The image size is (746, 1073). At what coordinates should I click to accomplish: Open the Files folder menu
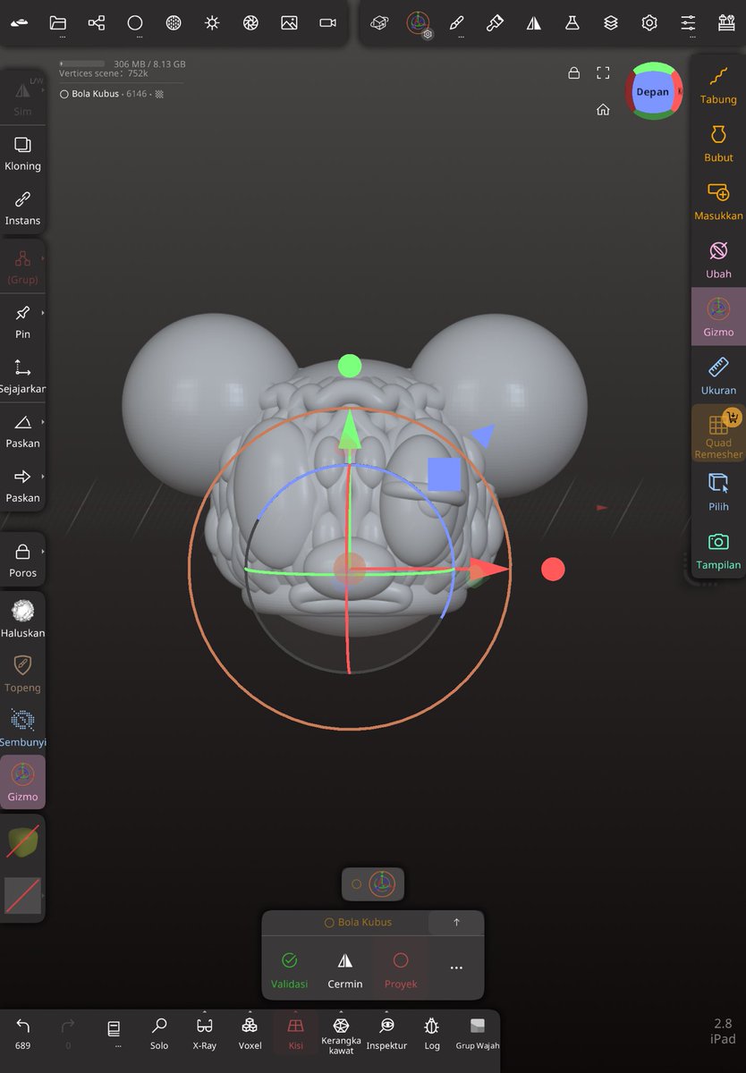(57, 23)
